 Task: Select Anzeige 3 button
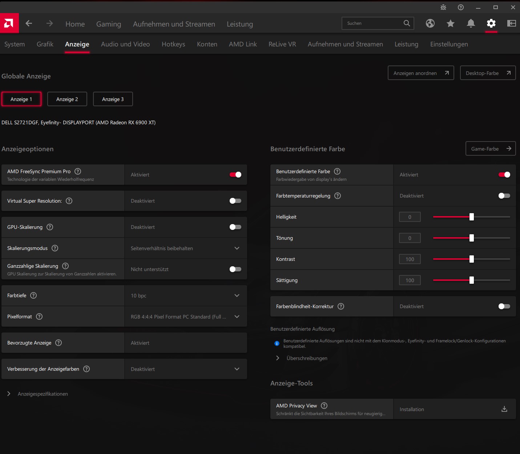[113, 99]
